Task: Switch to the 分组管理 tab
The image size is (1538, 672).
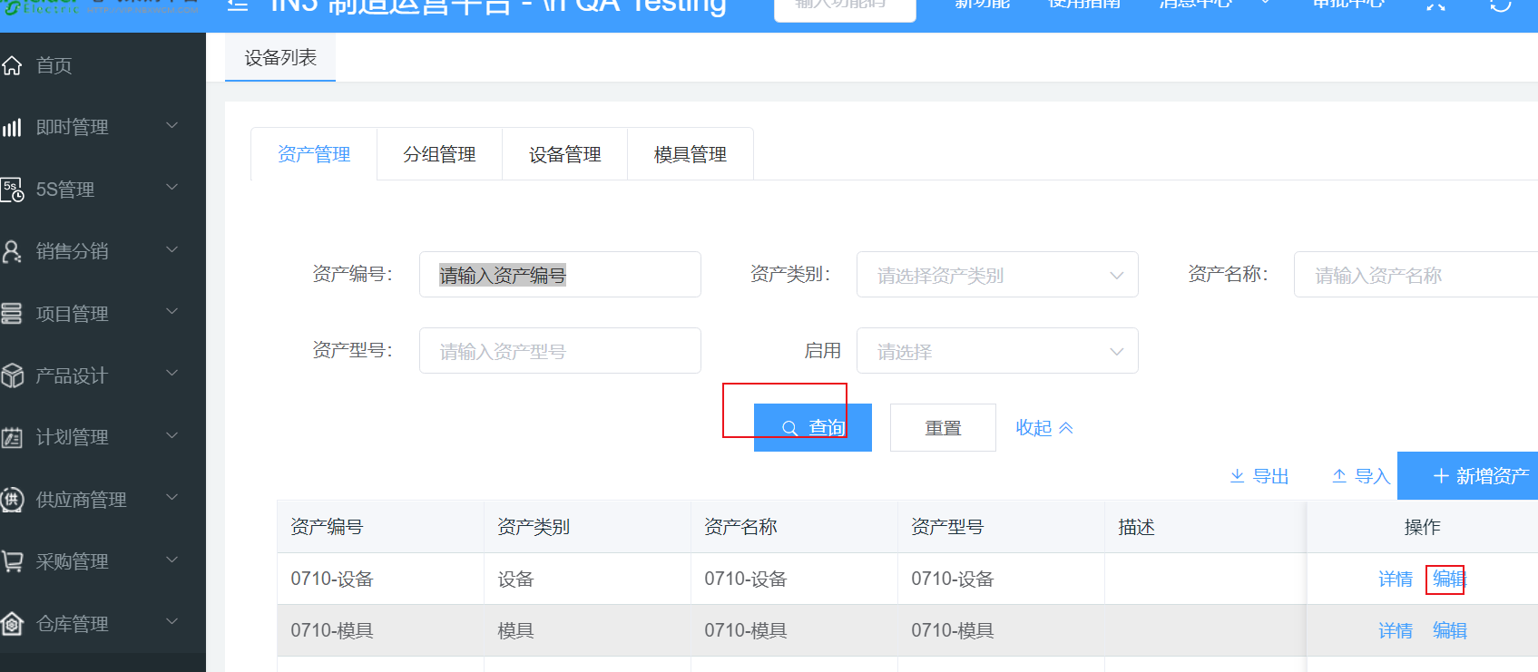Action: click(x=439, y=155)
